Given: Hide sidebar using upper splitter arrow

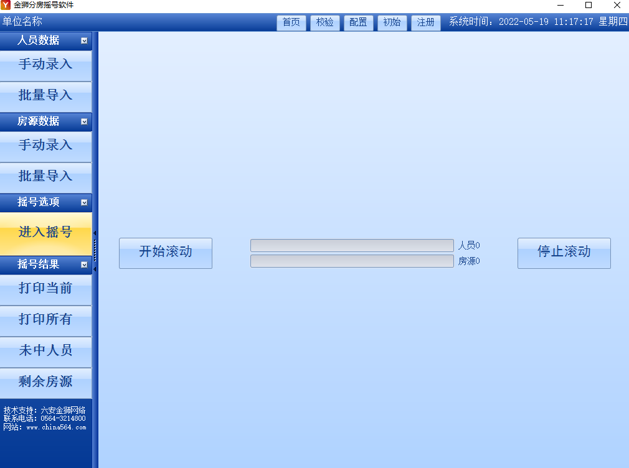Looking at the screenshot, I should coord(95,233).
